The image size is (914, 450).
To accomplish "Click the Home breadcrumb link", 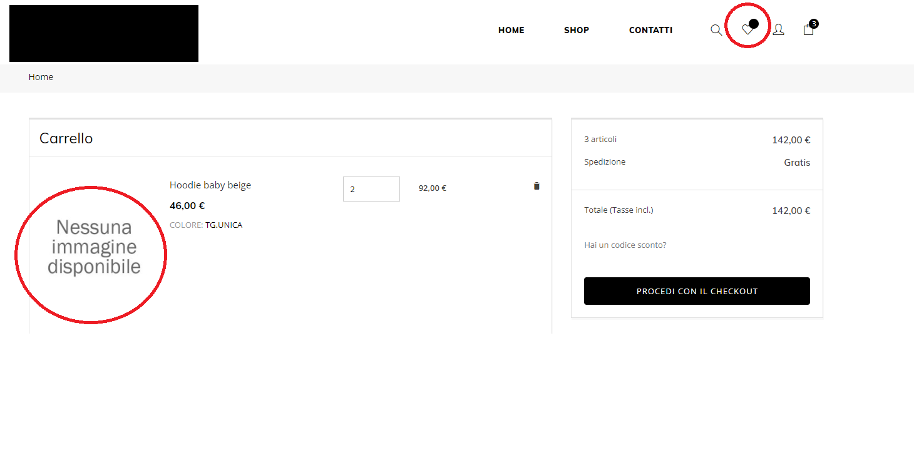I will pyautogui.click(x=41, y=77).
